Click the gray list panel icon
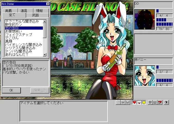Image resolution: width=174 pixels, height=124 pixels. pyautogui.click(x=155, y=102)
